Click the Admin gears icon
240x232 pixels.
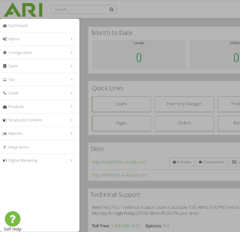(x=5, y=39)
